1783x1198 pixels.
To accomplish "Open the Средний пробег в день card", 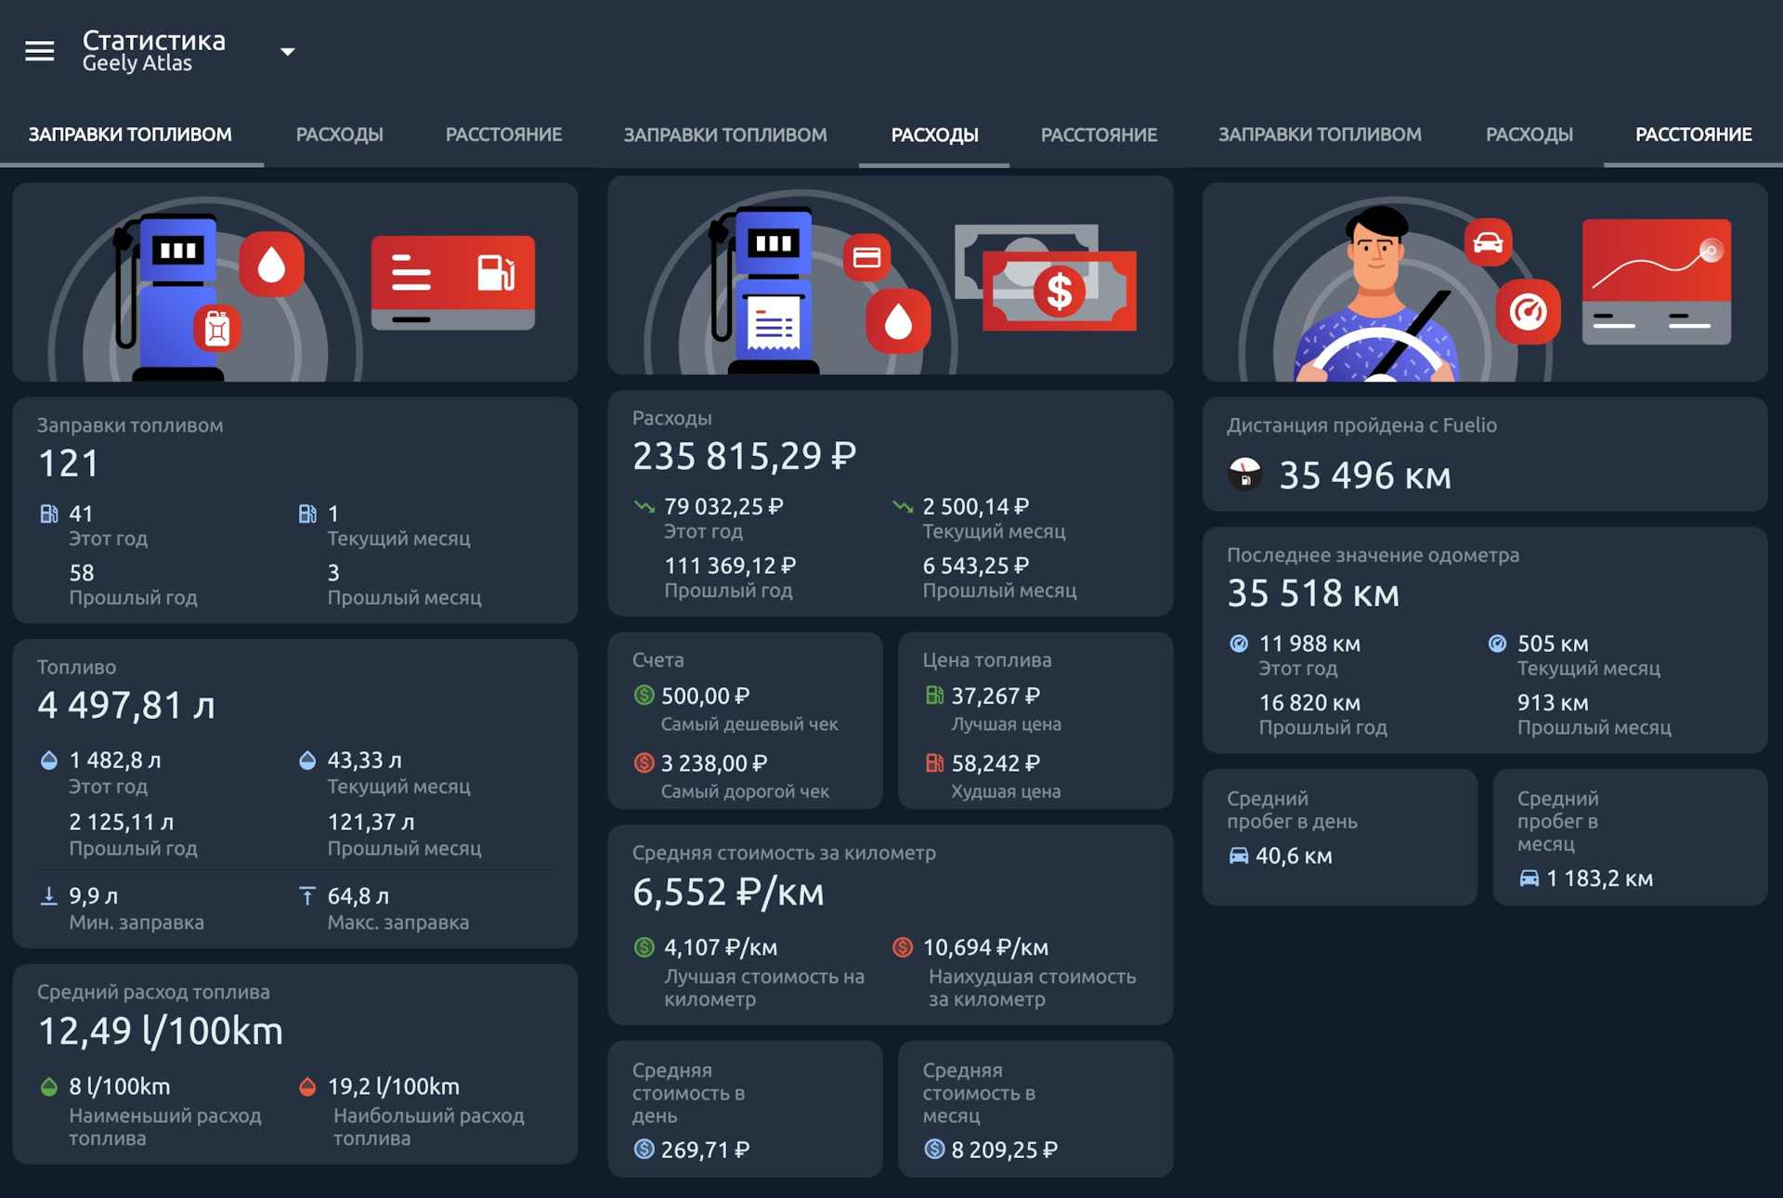I will click(1339, 837).
